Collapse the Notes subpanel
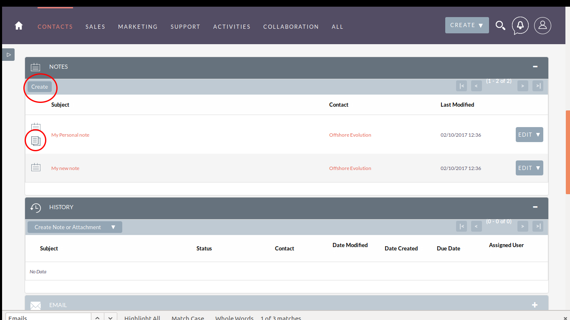570x320 pixels. click(535, 67)
